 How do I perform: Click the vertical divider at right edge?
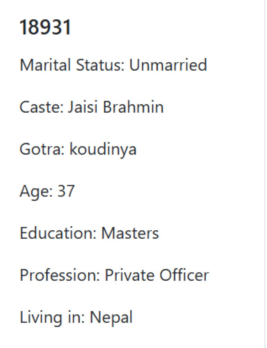pos(265,174)
